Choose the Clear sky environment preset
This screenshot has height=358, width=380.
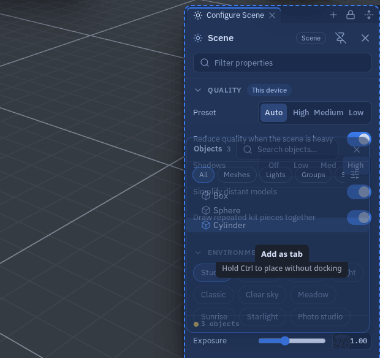click(x=262, y=295)
